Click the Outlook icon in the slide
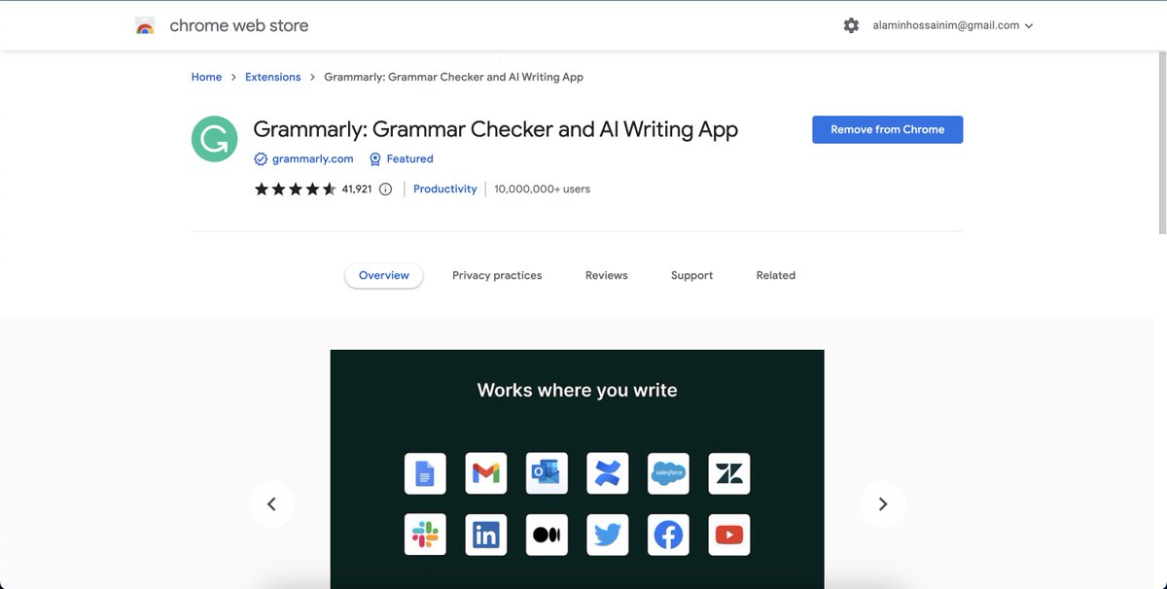The height and width of the screenshot is (589, 1167). [x=547, y=473]
